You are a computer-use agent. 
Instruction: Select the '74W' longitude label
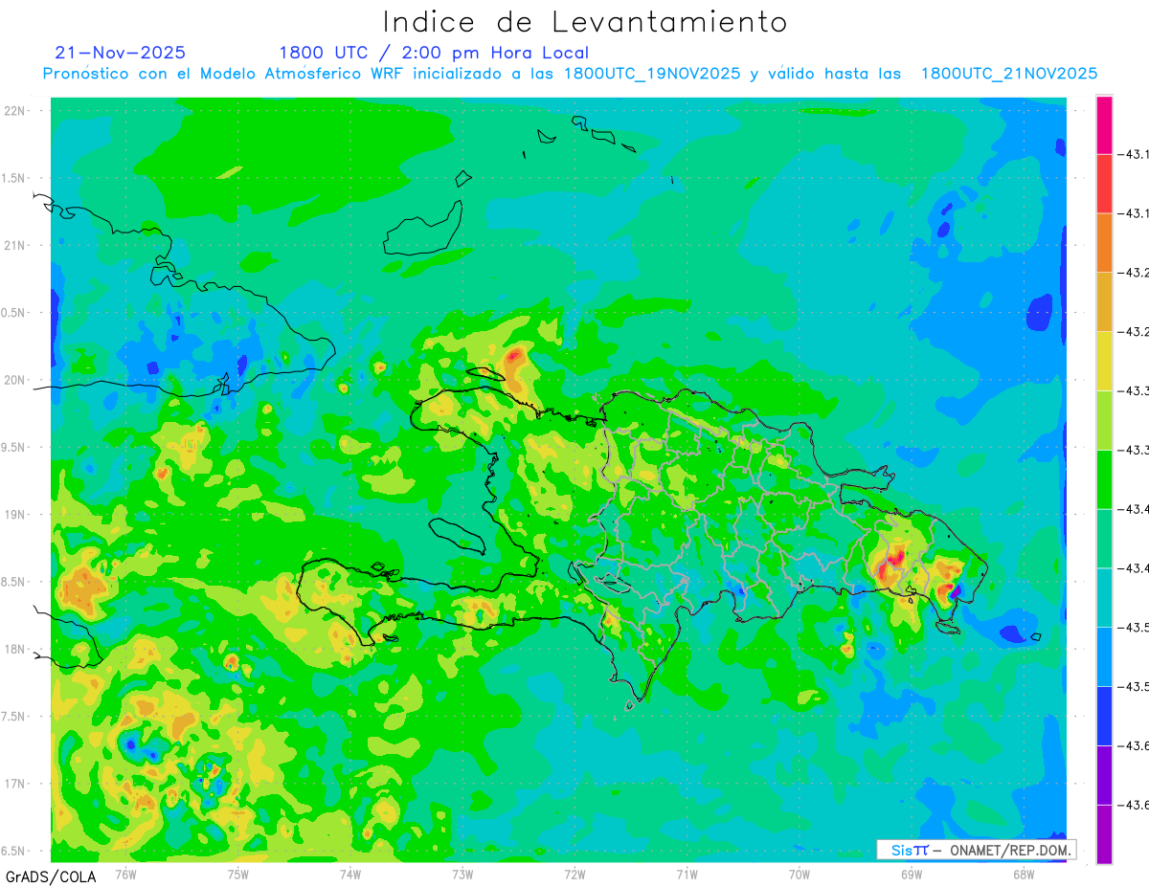tap(350, 874)
